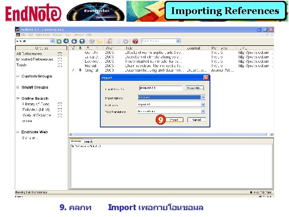Click the Hide Tab Pane icon in status bar
Viewport: 289px width, 217px height.
(x=251, y=192)
